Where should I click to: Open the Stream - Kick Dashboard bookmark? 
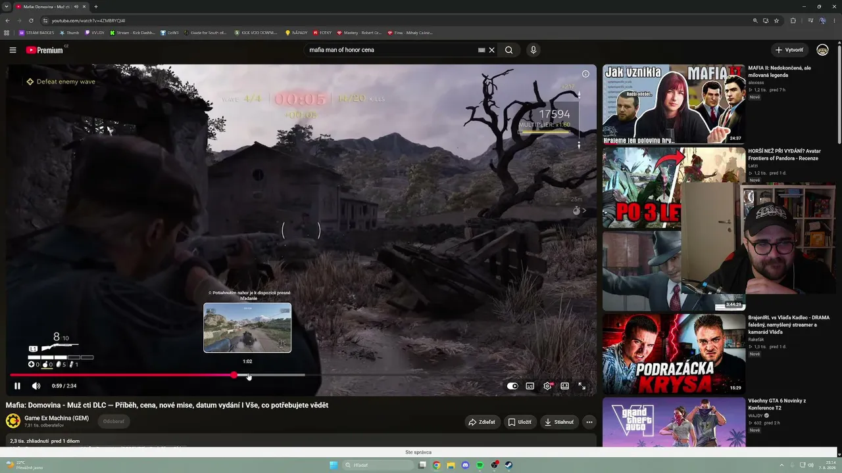(x=134, y=32)
